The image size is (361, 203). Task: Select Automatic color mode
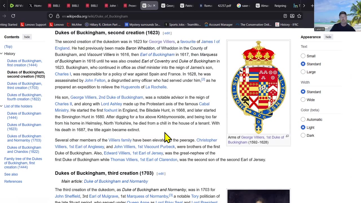tap(303, 120)
